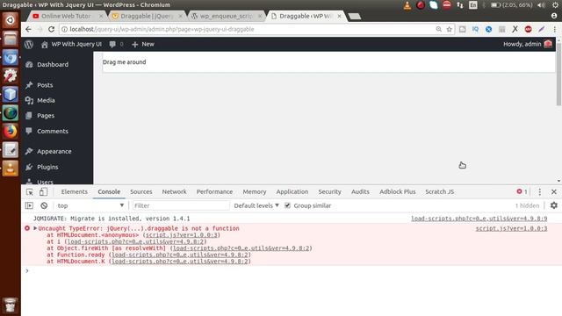The width and height of the screenshot is (562, 316).
Task: Close the DevTools panel
Action: (554, 192)
